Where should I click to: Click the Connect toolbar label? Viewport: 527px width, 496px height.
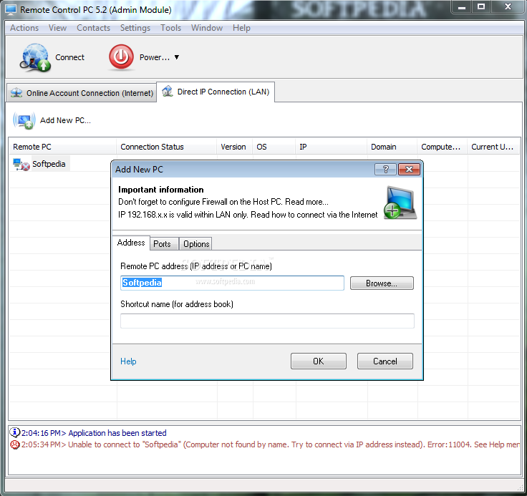[x=69, y=57]
